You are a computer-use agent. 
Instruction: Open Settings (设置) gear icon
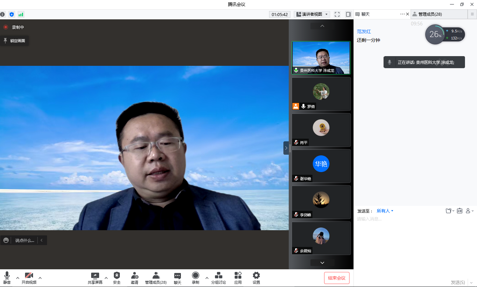[x=256, y=276]
